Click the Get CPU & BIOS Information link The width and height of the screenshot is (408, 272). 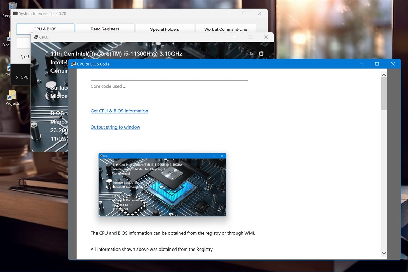tap(119, 111)
